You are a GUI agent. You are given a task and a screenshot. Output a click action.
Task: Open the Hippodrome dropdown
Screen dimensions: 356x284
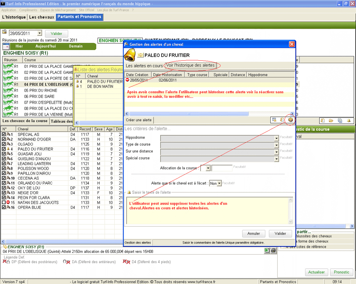click(x=276, y=138)
